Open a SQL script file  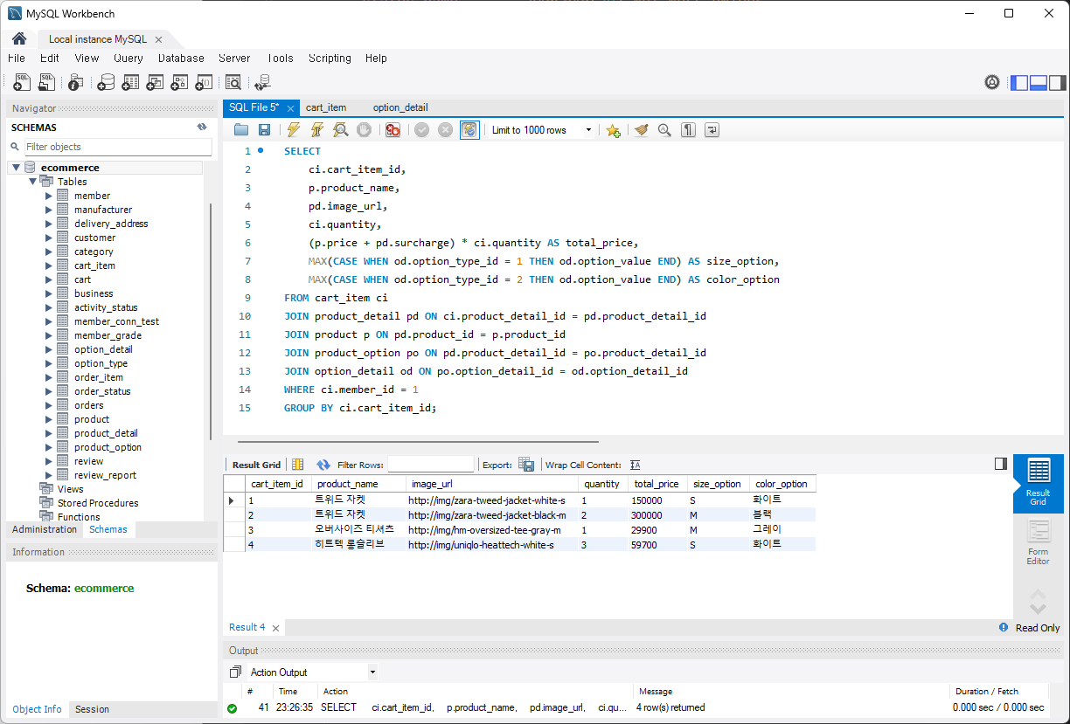click(x=241, y=130)
